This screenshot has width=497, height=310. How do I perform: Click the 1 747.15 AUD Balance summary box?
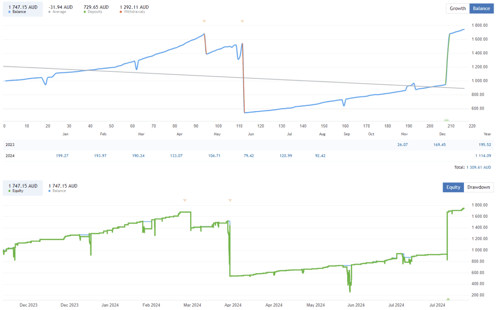[x=22, y=8]
